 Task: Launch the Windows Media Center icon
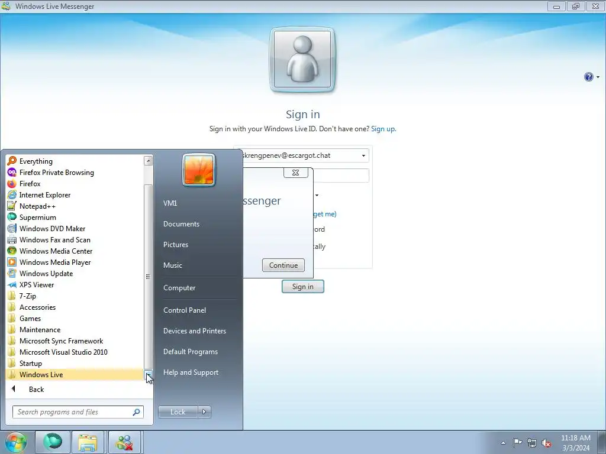tap(12, 251)
